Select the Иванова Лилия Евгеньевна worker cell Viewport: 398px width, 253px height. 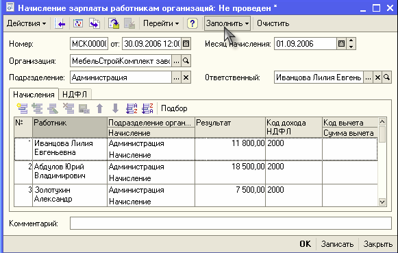(70, 149)
